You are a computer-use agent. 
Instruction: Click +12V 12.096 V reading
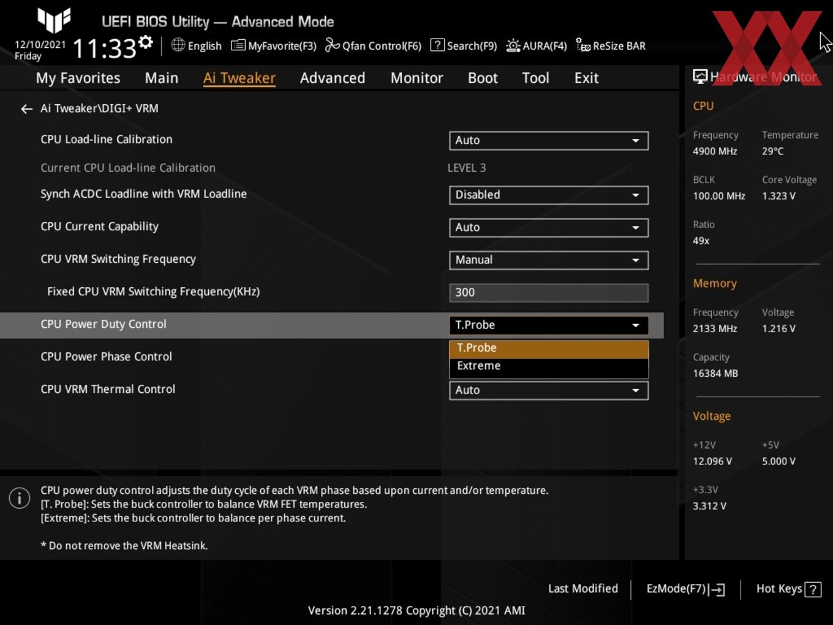pyautogui.click(x=712, y=461)
